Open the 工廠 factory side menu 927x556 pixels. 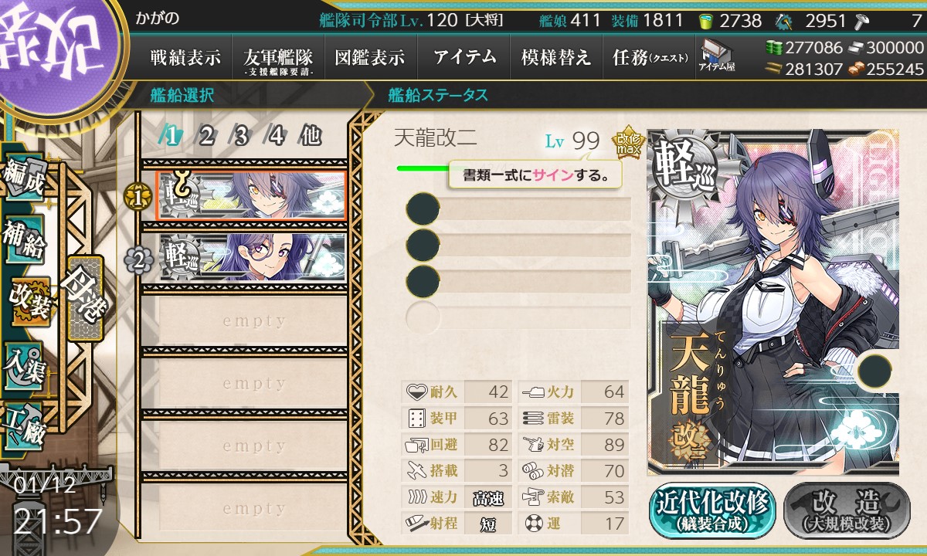click(25, 425)
